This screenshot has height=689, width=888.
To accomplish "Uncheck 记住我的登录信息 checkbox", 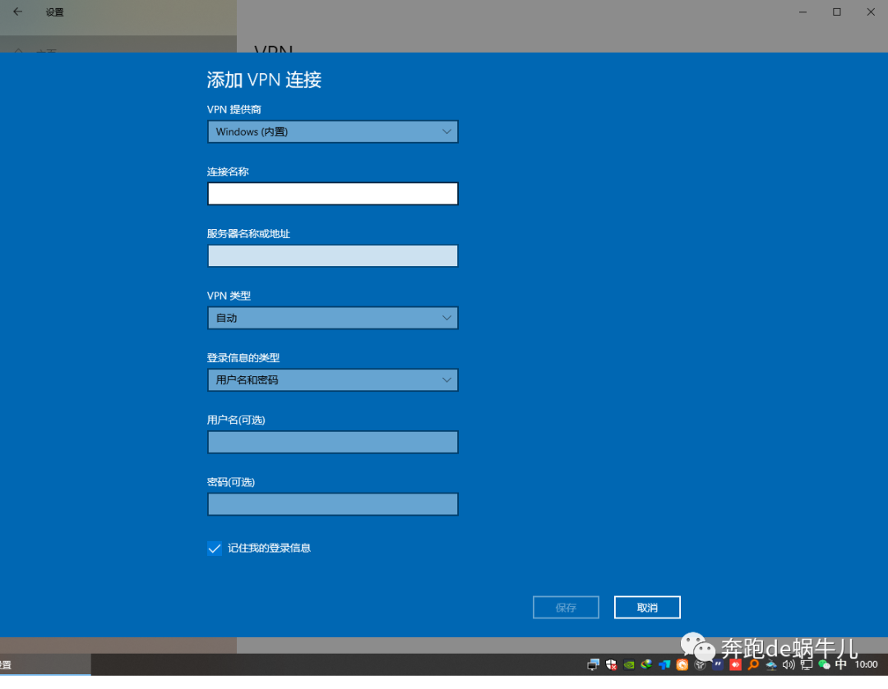I will pyautogui.click(x=215, y=548).
